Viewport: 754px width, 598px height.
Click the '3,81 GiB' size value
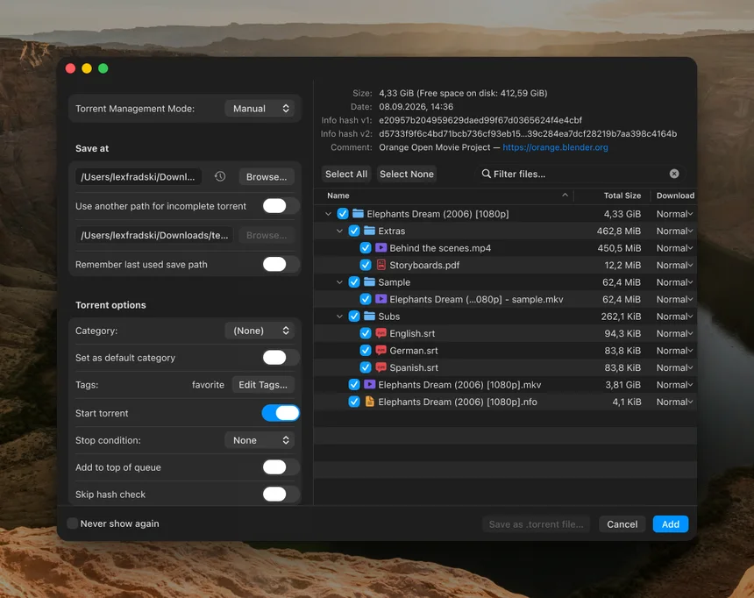[622, 384]
